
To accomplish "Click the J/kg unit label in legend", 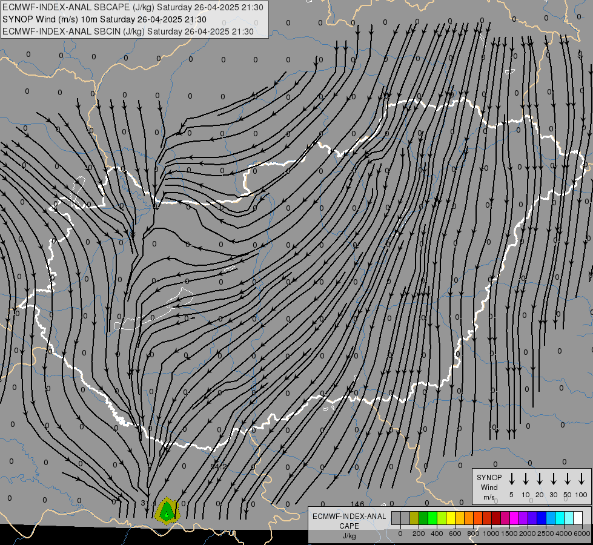I will (x=349, y=536).
